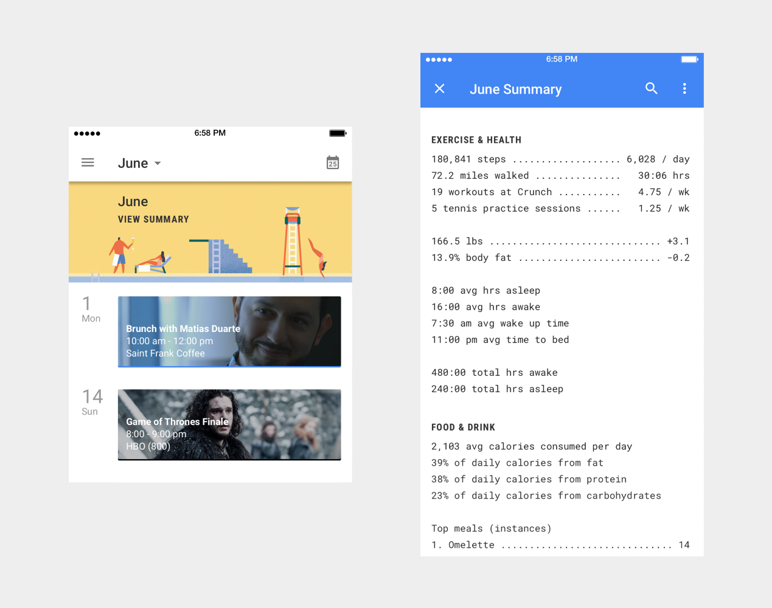This screenshot has width=772, height=608.
Task: Tap the signal dots in summary status bar
Action: click(439, 60)
